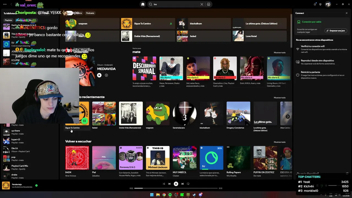Open Sigue Tu Camino shortcut in top grid
Viewport: 352px width, 198px height.
point(148,24)
